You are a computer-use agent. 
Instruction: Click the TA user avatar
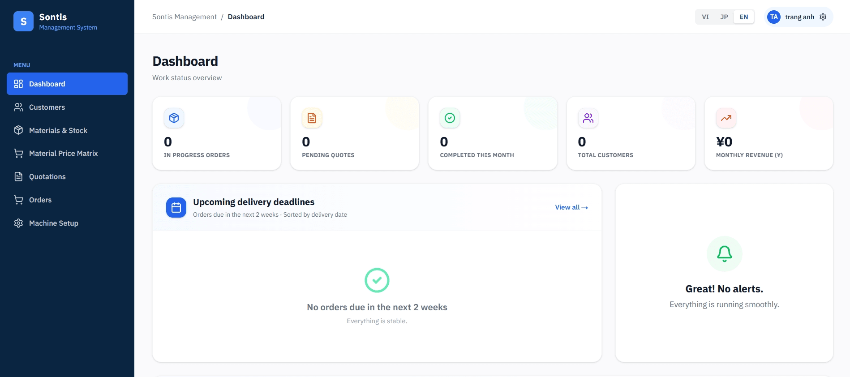pyautogui.click(x=774, y=17)
